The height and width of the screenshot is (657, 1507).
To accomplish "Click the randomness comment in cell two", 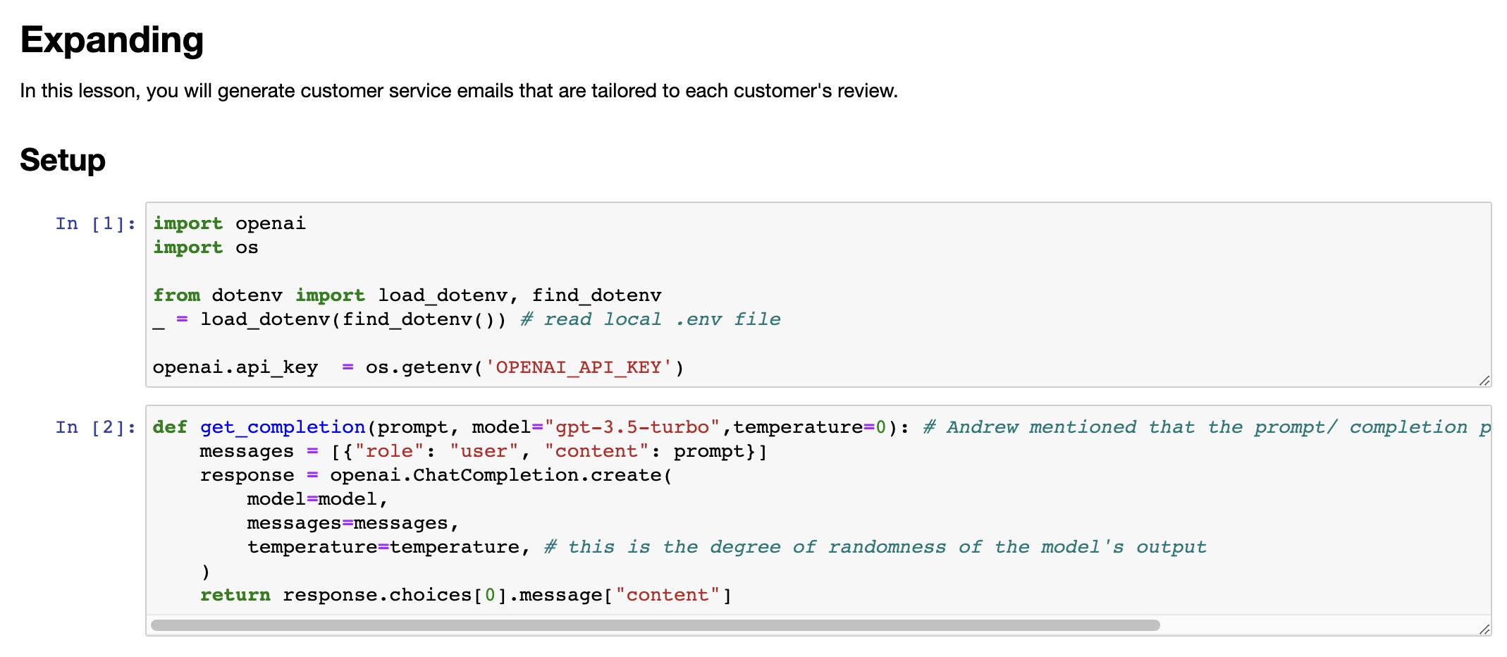I will [875, 547].
